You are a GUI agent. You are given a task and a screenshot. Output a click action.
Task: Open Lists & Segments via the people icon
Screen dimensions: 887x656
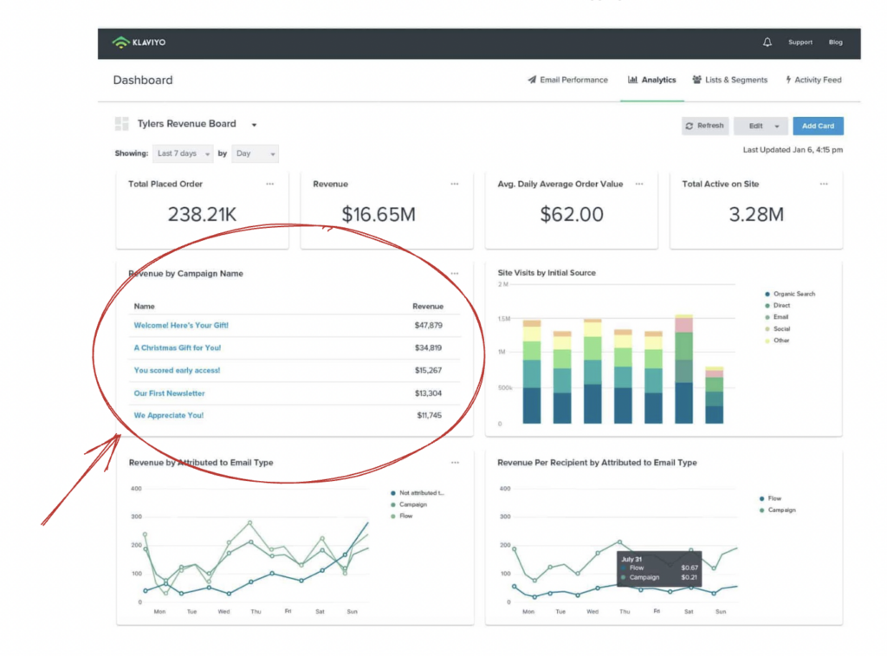click(x=696, y=79)
